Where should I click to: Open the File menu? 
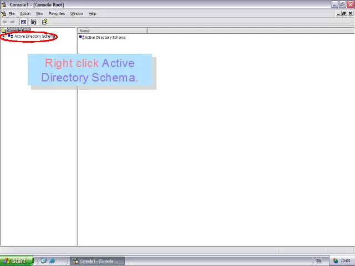pos(11,13)
